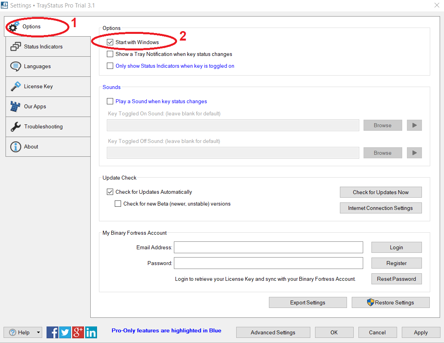Click the About info icon
The height and width of the screenshot is (343, 444).
[15, 147]
